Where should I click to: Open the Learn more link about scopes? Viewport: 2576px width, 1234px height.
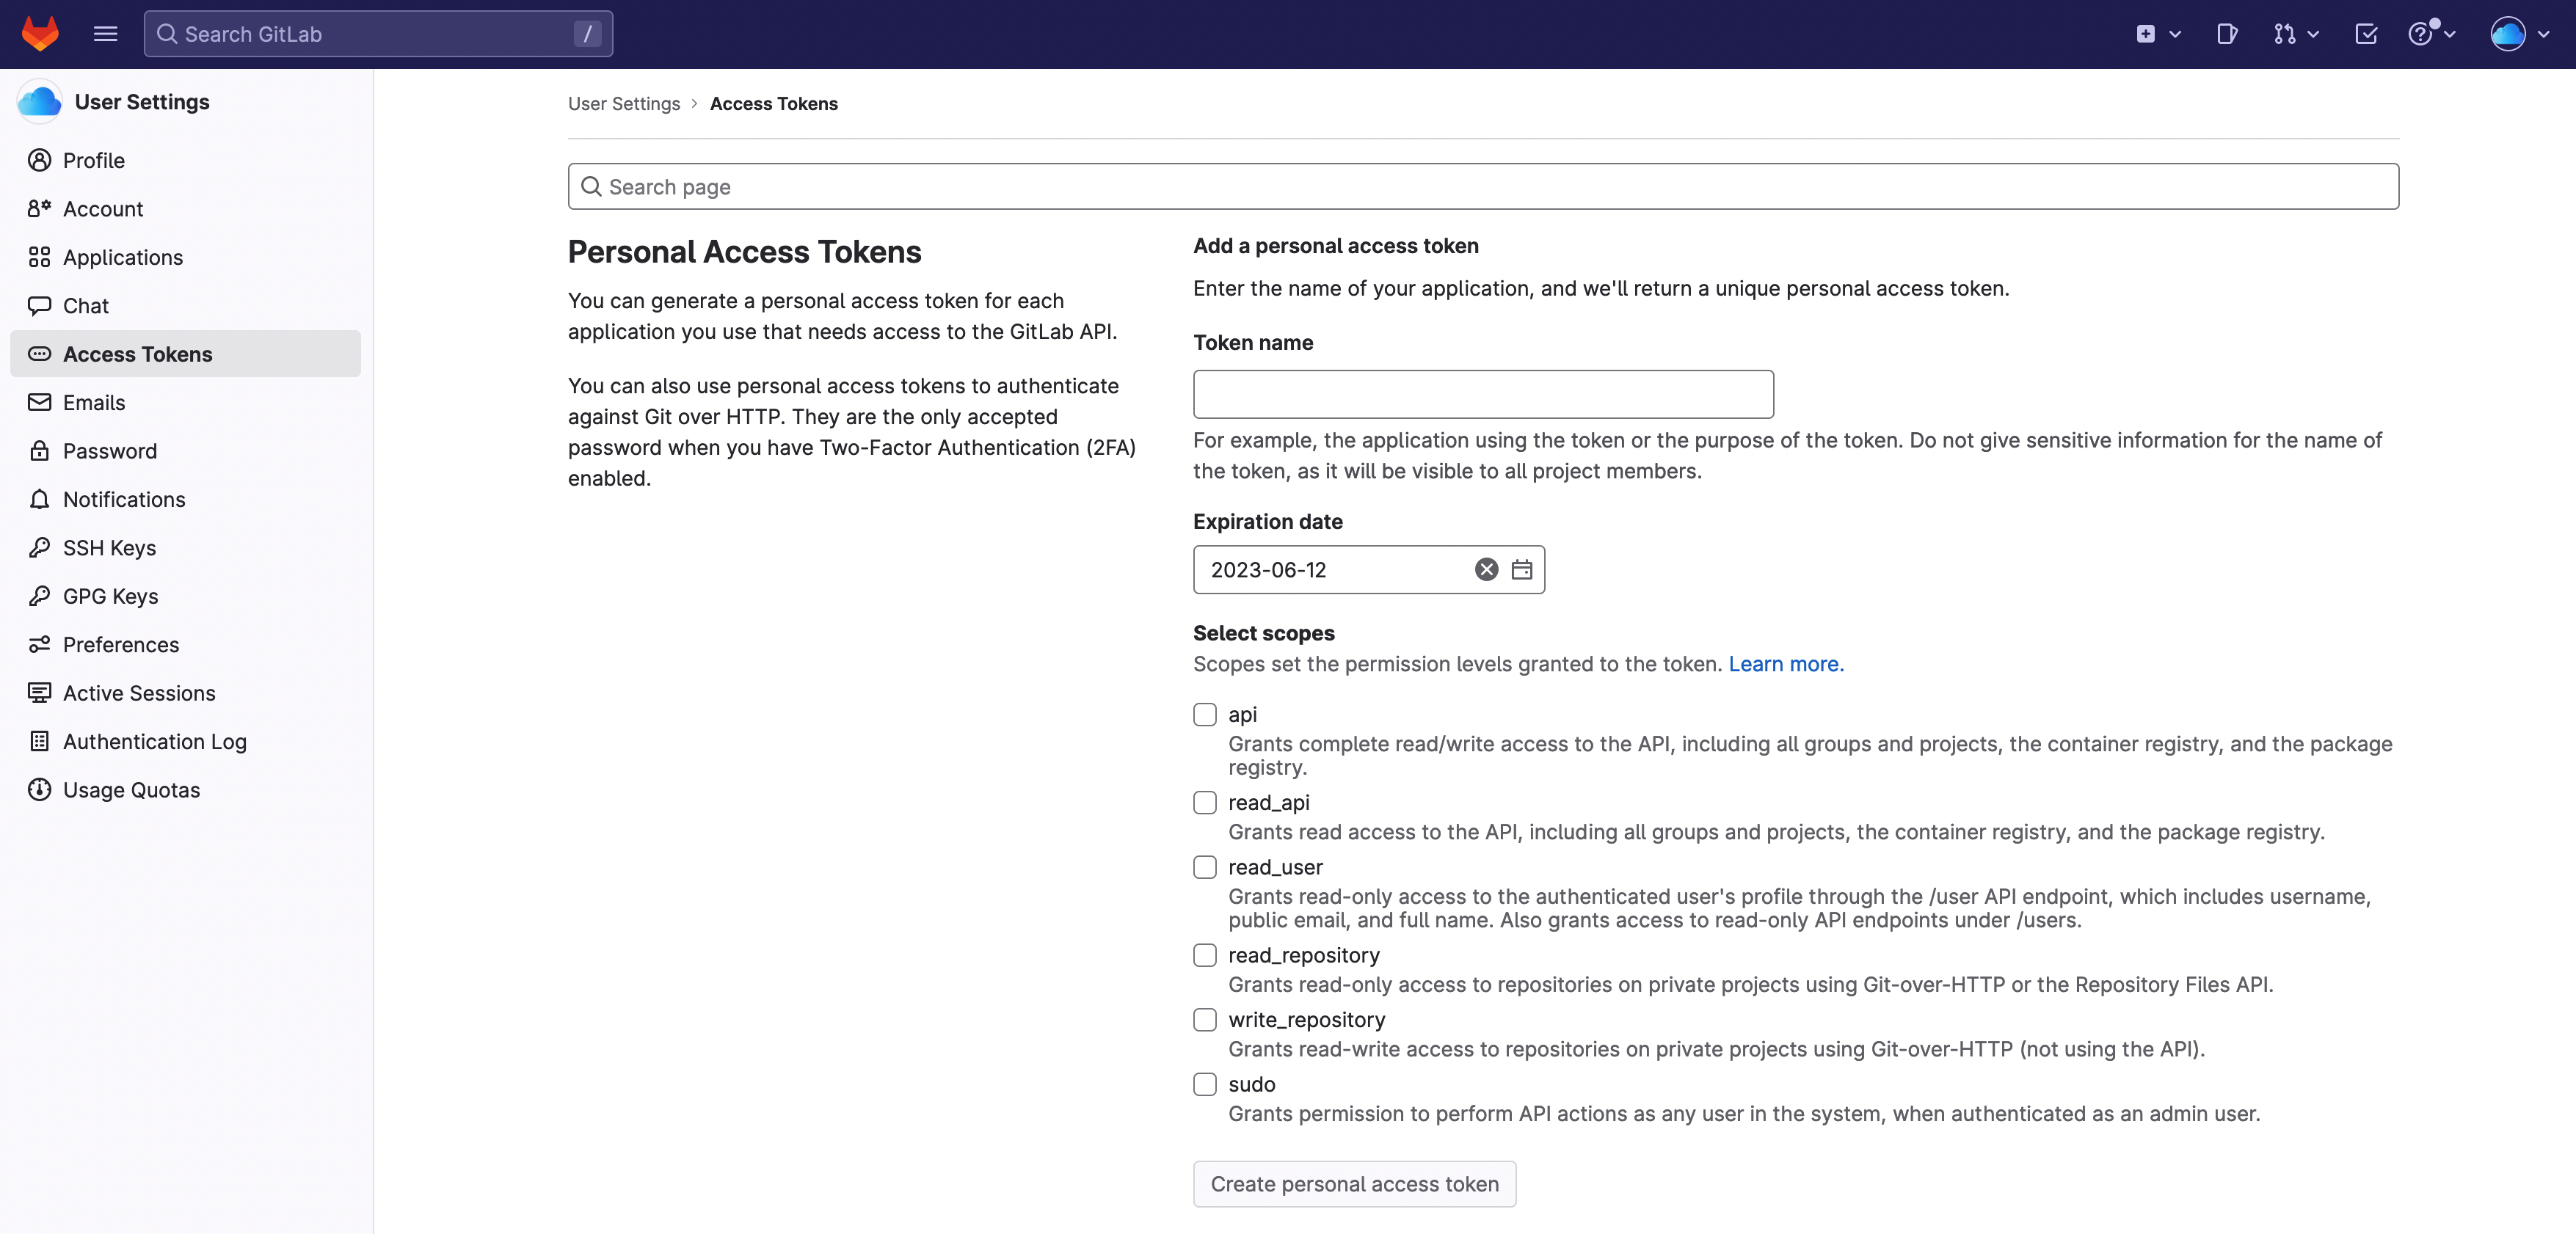pos(1785,664)
